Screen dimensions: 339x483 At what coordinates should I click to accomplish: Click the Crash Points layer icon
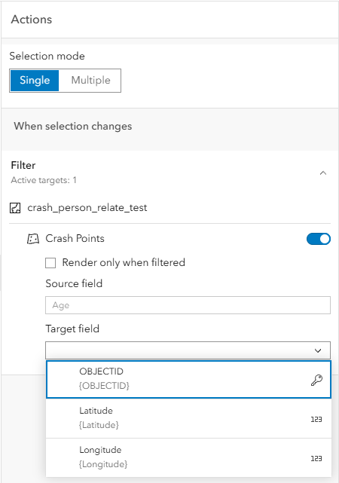tap(33, 239)
